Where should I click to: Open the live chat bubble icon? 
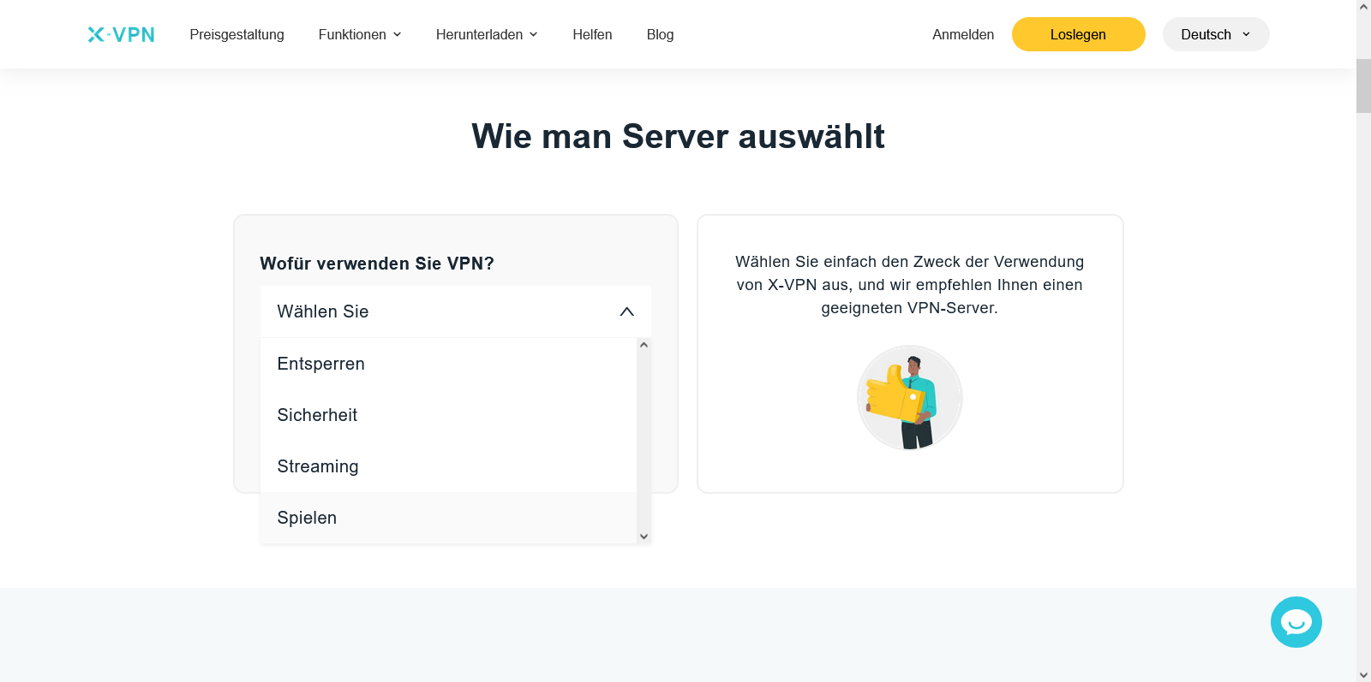point(1296,622)
